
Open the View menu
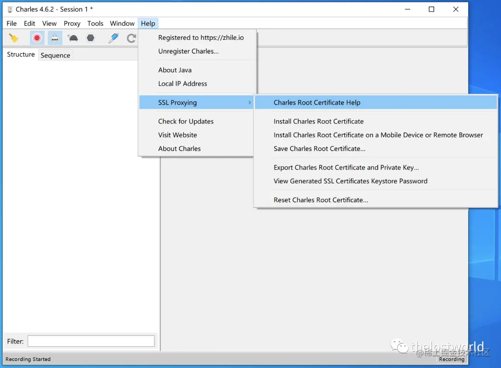(49, 23)
